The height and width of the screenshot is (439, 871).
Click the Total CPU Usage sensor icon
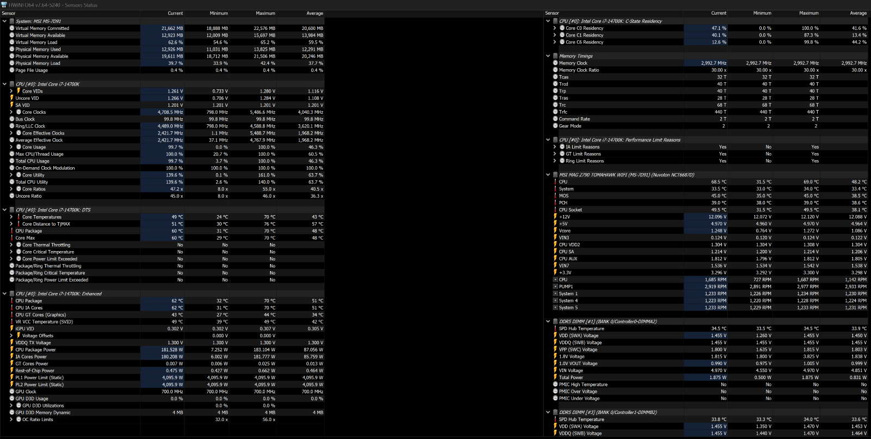[x=12, y=161]
